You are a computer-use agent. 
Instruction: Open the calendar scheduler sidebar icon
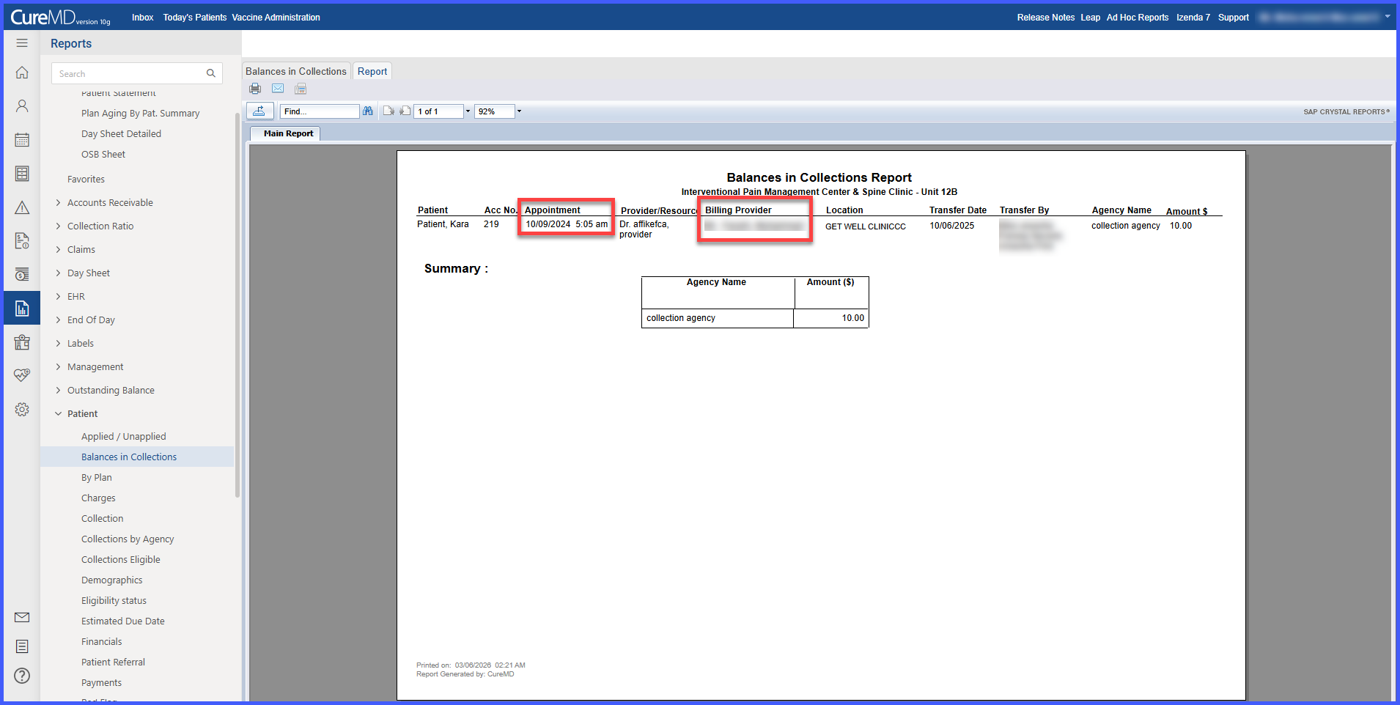coord(22,139)
